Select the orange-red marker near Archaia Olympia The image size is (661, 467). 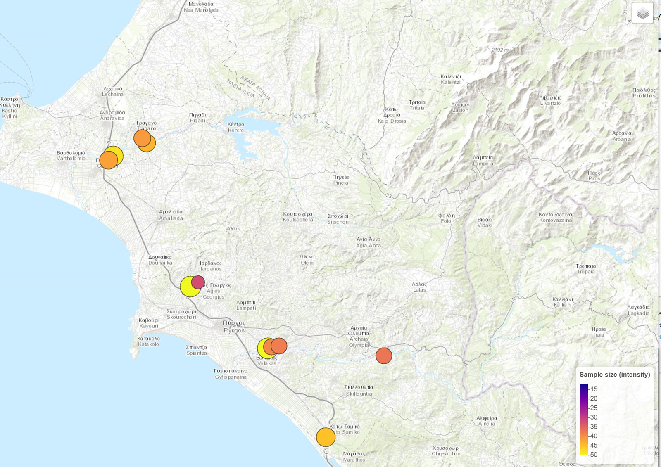pyautogui.click(x=384, y=356)
